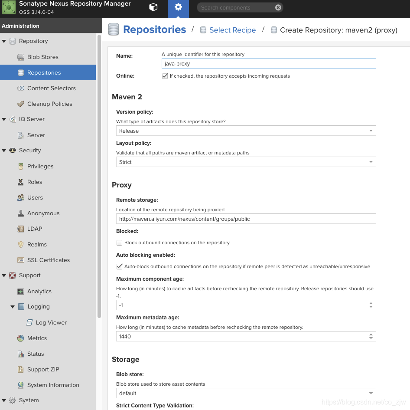Click the Content Selectors icon
The image size is (410, 410).
point(21,88)
